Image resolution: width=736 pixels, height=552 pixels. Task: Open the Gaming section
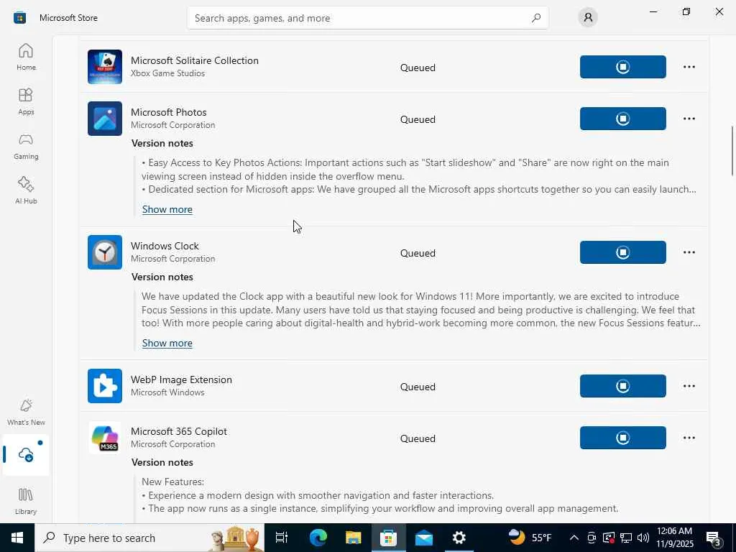(x=26, y=146)
